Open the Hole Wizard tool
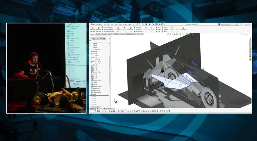Screen dimensions: 257x141 pos(124,28)
